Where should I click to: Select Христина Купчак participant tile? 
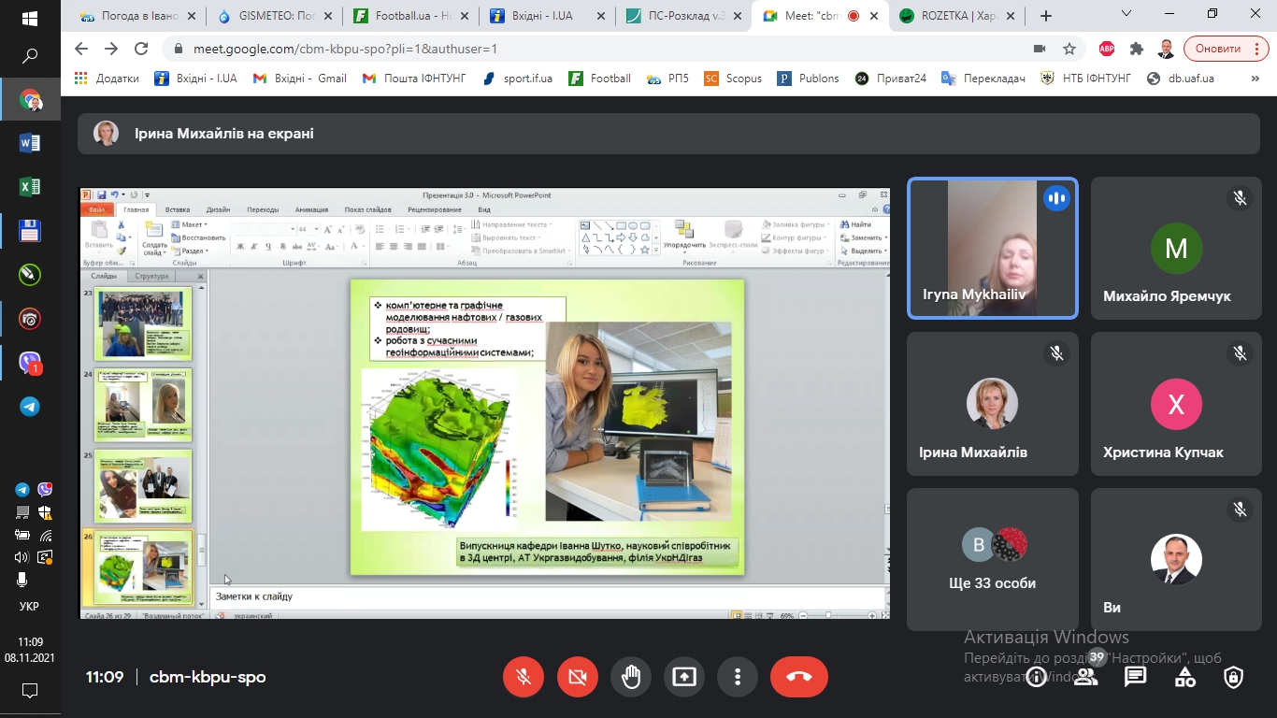pos(1176,404)
